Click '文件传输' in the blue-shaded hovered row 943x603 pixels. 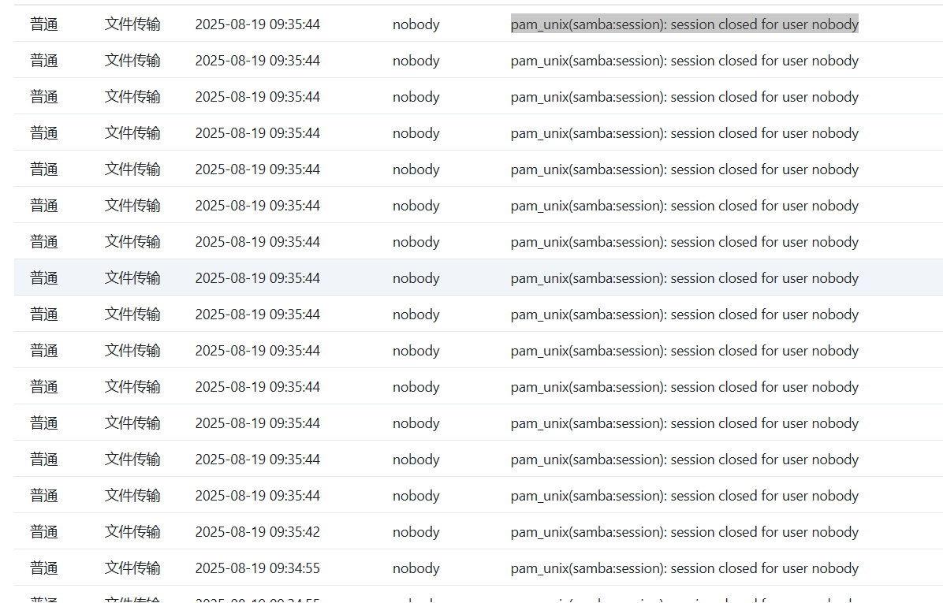pos(132,278)
